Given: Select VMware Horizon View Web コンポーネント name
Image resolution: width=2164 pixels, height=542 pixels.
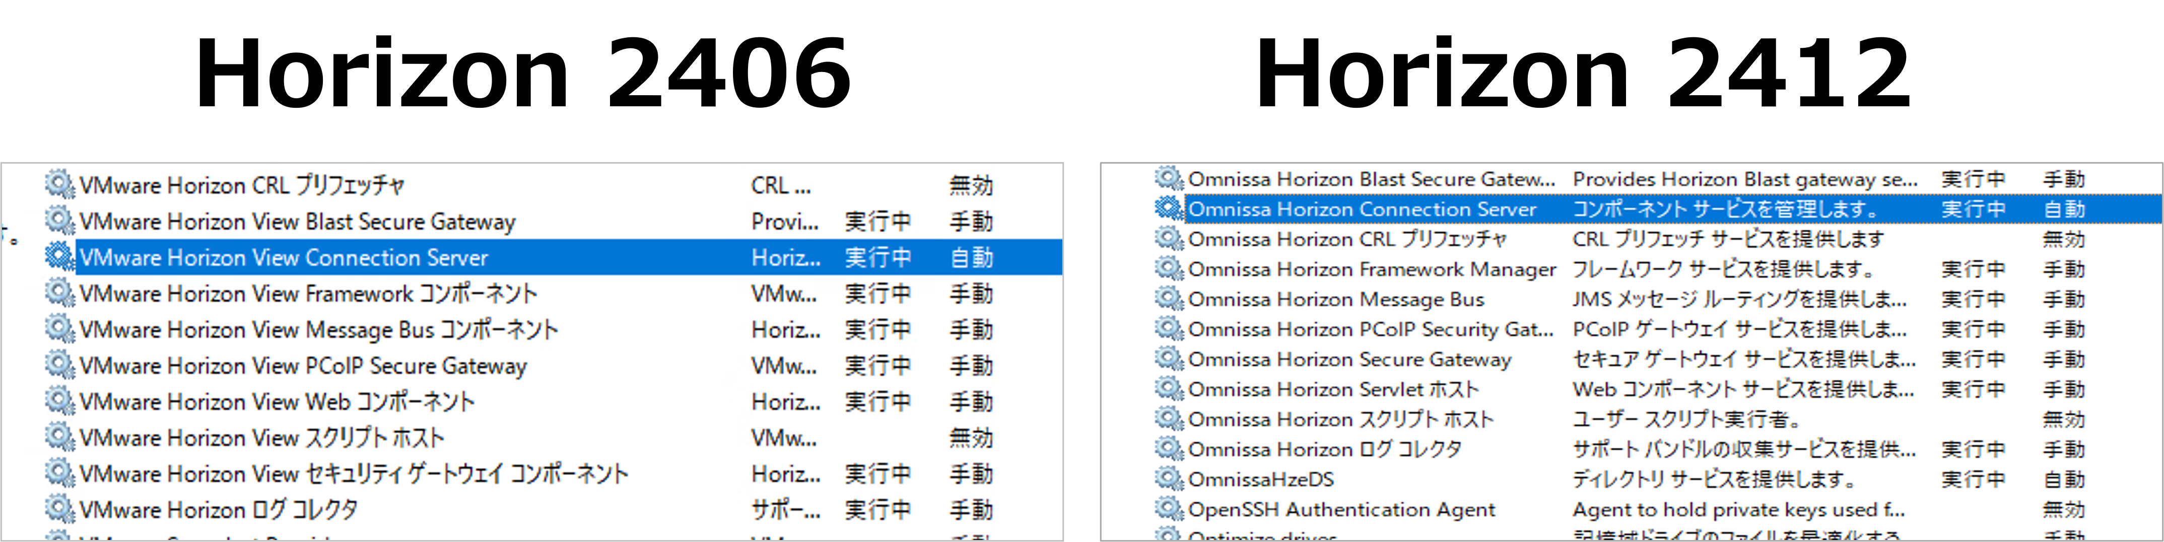Looking at the screenshot, I should pos(277,401).
